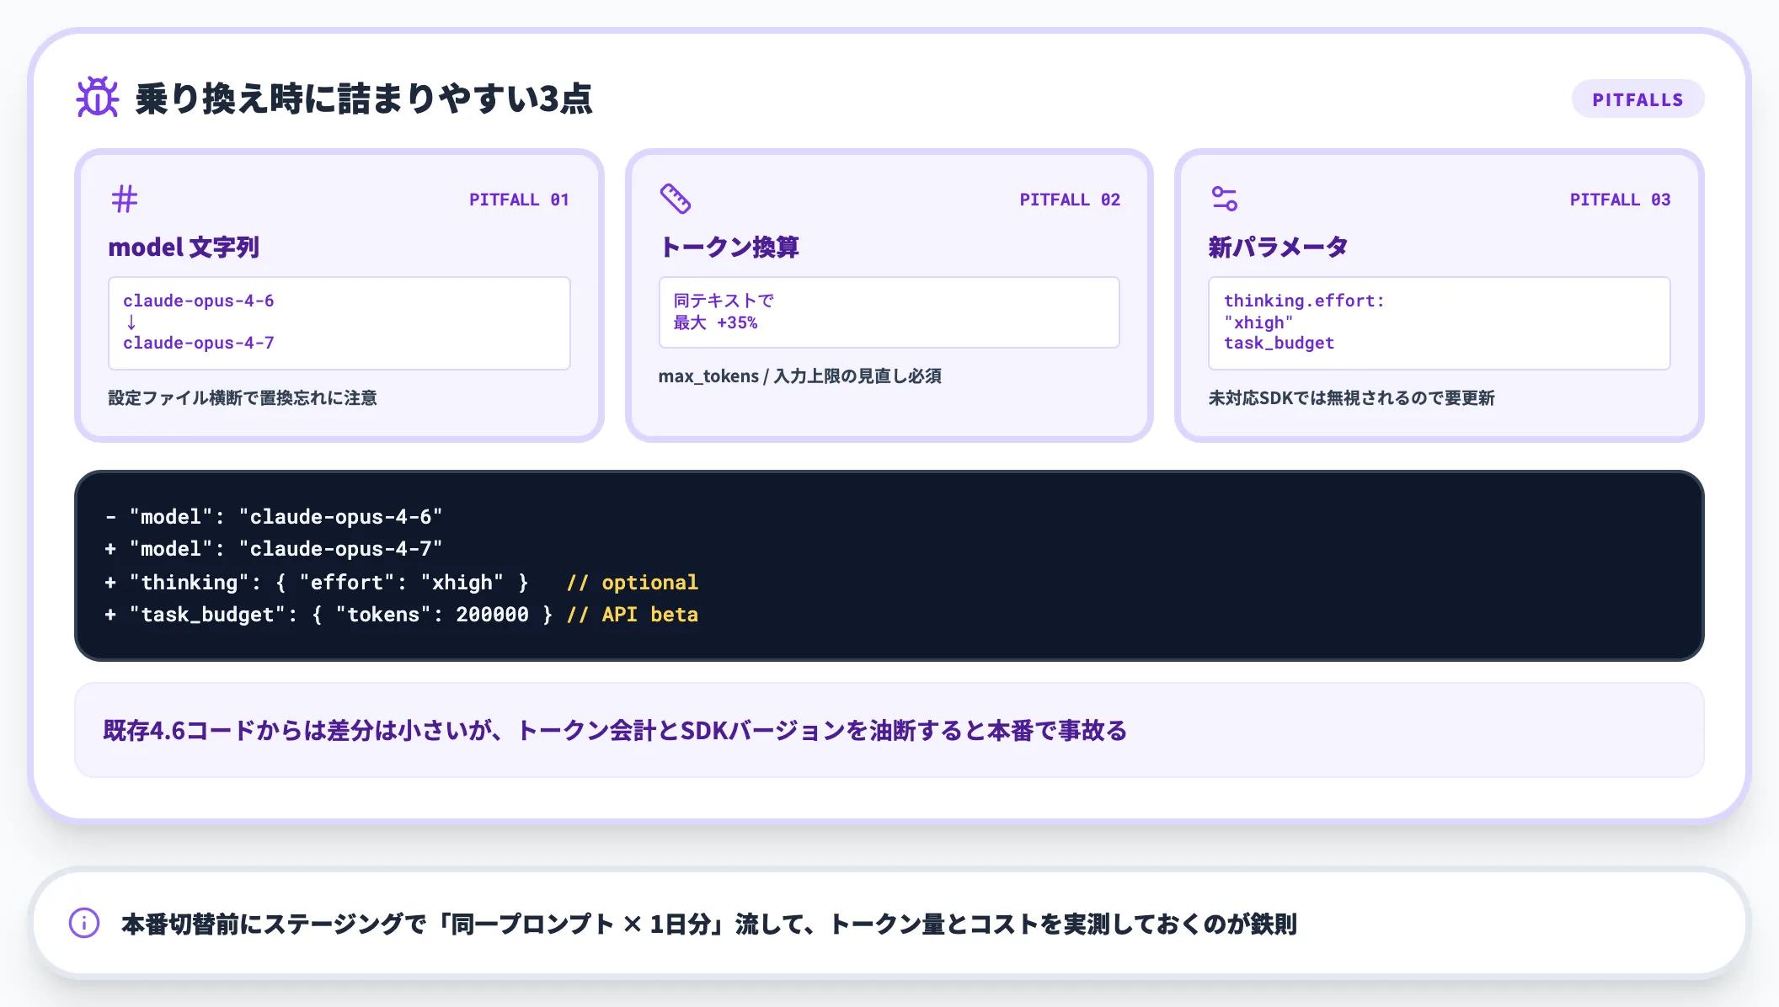This screenshot has height=1007, width=1779.
Task: Select the claude-opus-4-7 code snippet
Action: click(199, 343)
